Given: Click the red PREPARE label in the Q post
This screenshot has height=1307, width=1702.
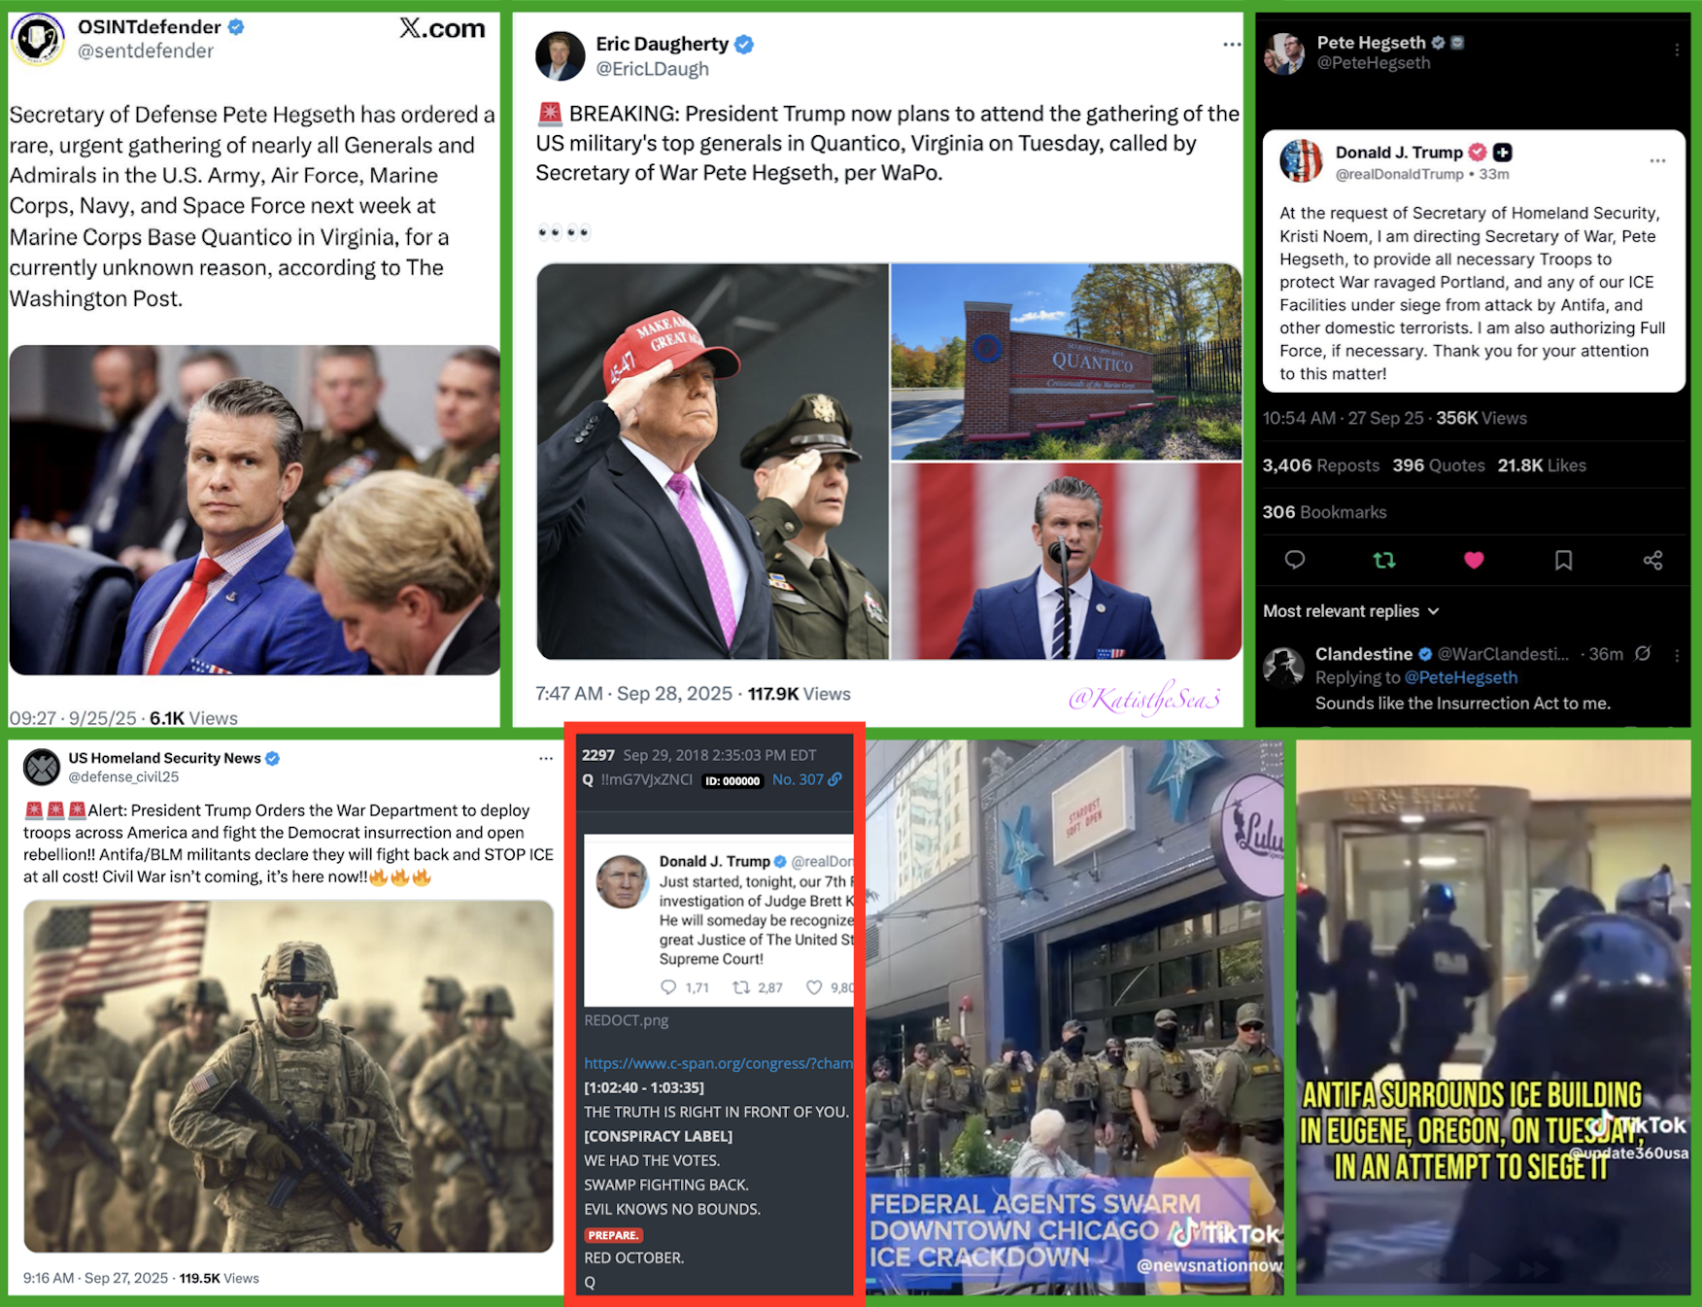Looking at the screenshot, I should [x=613, y=1235].
